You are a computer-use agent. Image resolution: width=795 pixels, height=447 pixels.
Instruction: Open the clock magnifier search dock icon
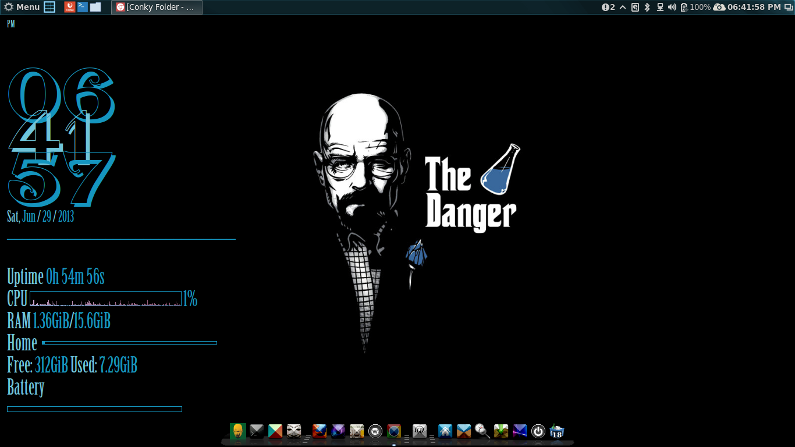click(x=482, y=431)
